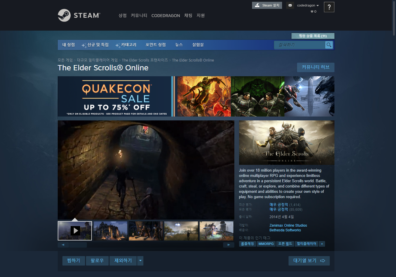The image size is (396, 277).
Task: Click the question mark help icon
Action: [x=329, y=7]
